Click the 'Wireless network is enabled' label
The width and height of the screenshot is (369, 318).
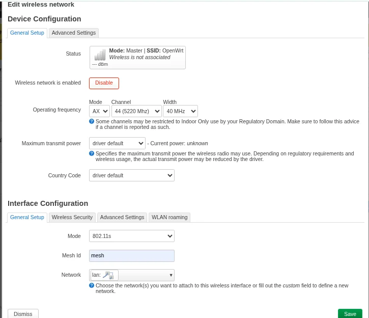pos(48,83)
